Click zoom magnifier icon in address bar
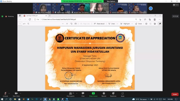This screenshot has width=180, height=101. click(x=136, y=19)
